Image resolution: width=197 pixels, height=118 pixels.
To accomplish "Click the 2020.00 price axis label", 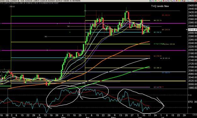I will coord(193,81).
